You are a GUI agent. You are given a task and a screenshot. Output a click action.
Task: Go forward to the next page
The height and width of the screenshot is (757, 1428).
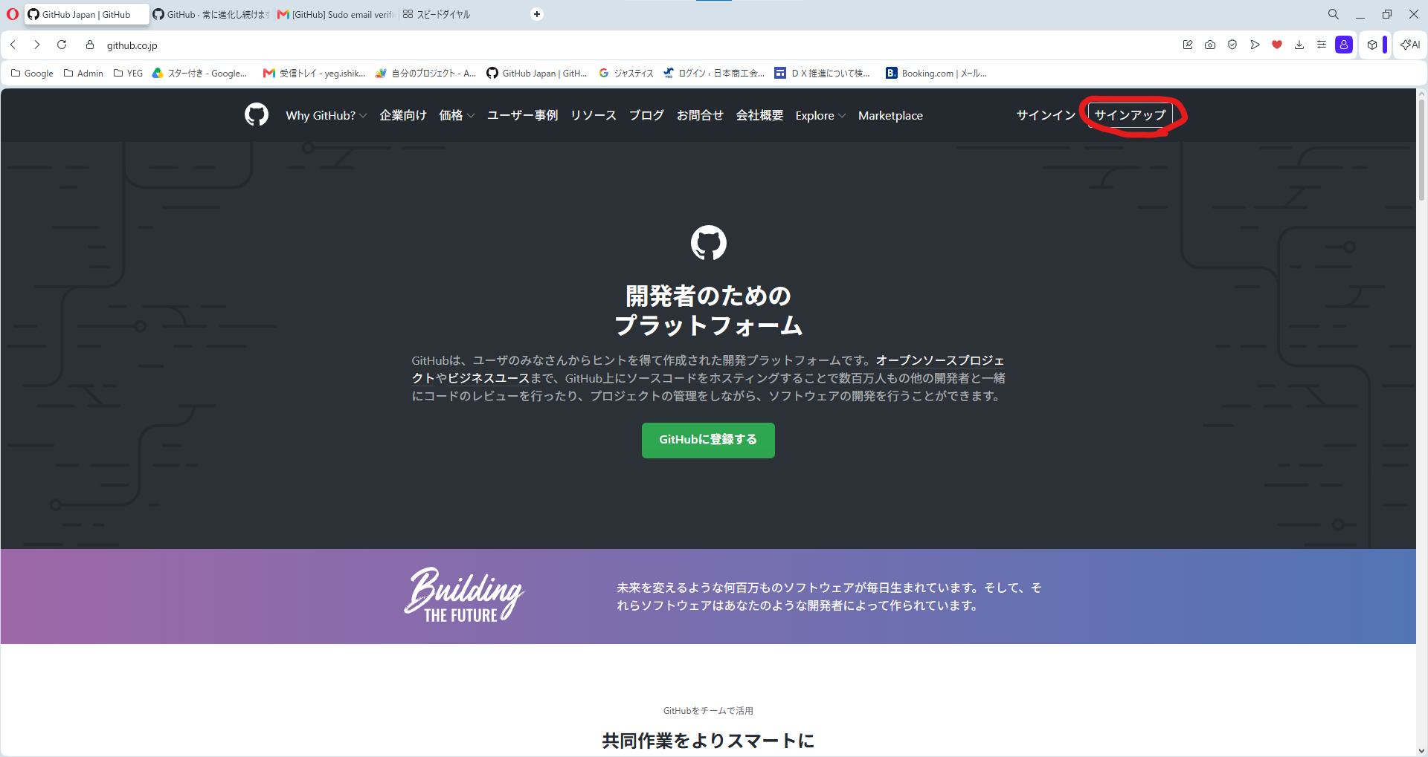tap(37, 45)
